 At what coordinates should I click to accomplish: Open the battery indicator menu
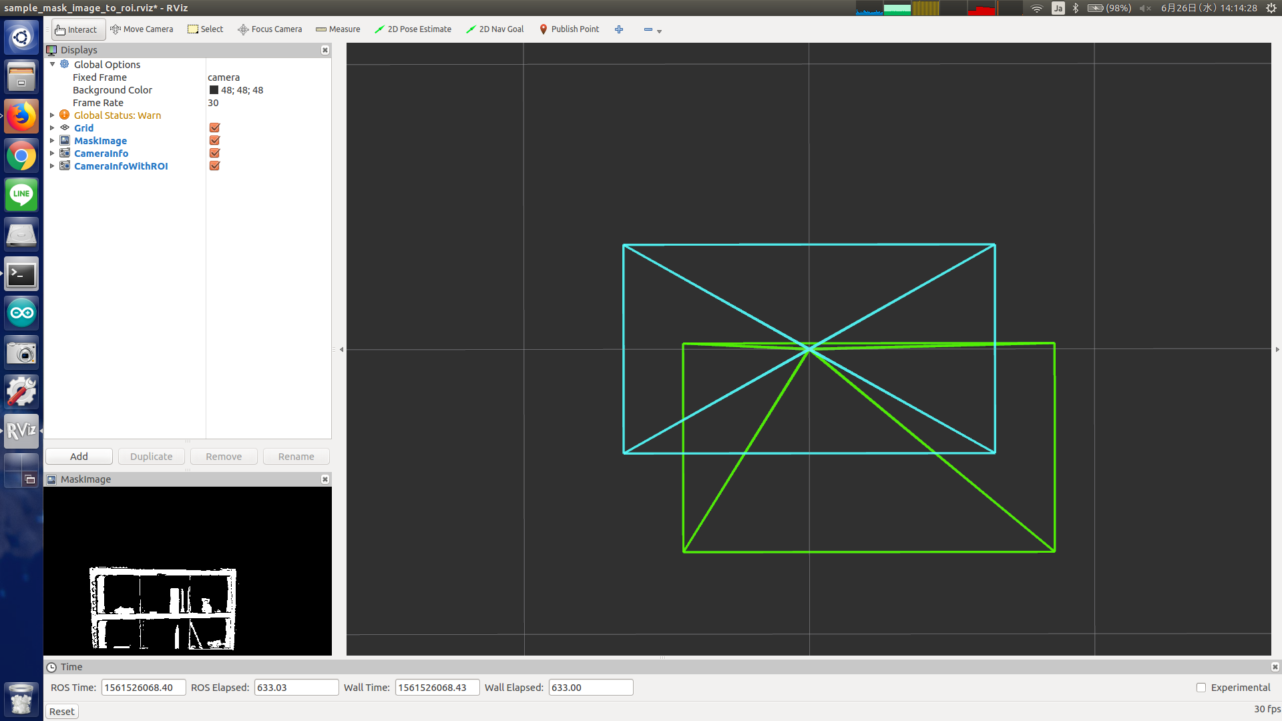1108,8
